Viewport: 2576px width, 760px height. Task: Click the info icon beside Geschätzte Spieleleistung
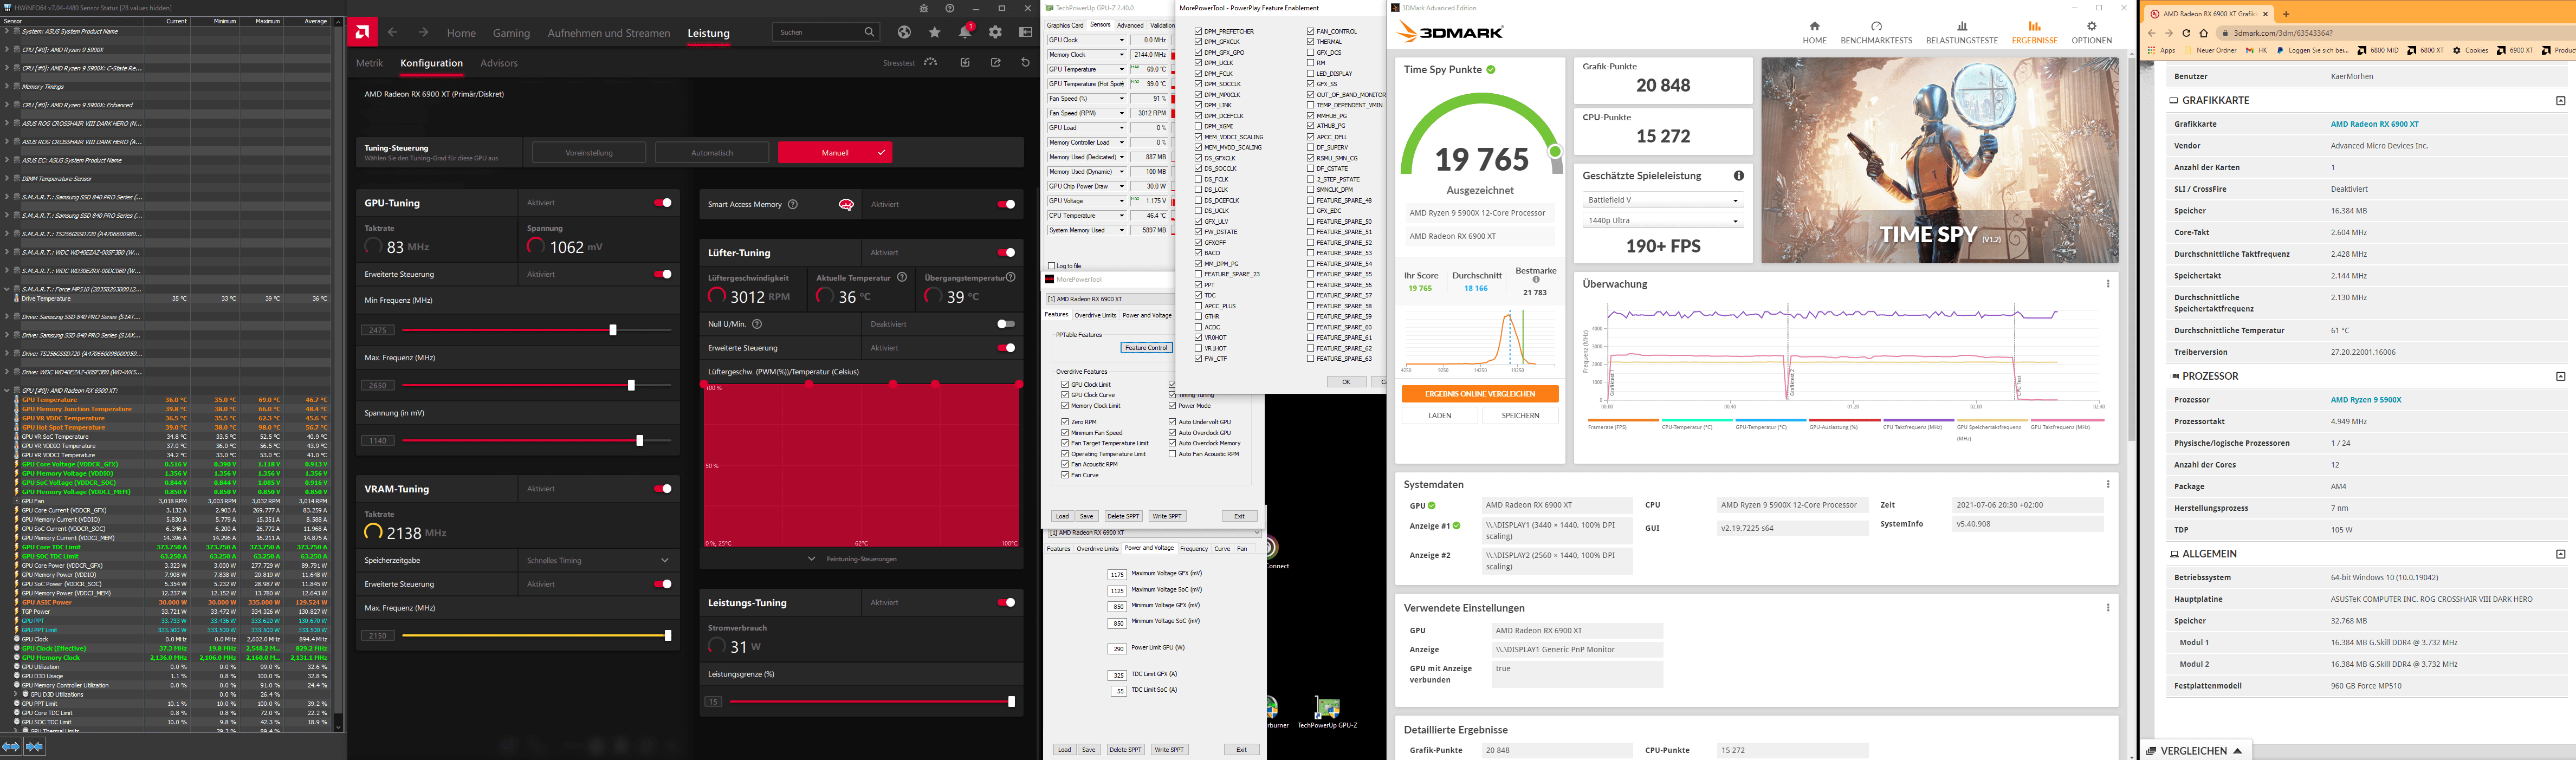tap(1739, 176)
